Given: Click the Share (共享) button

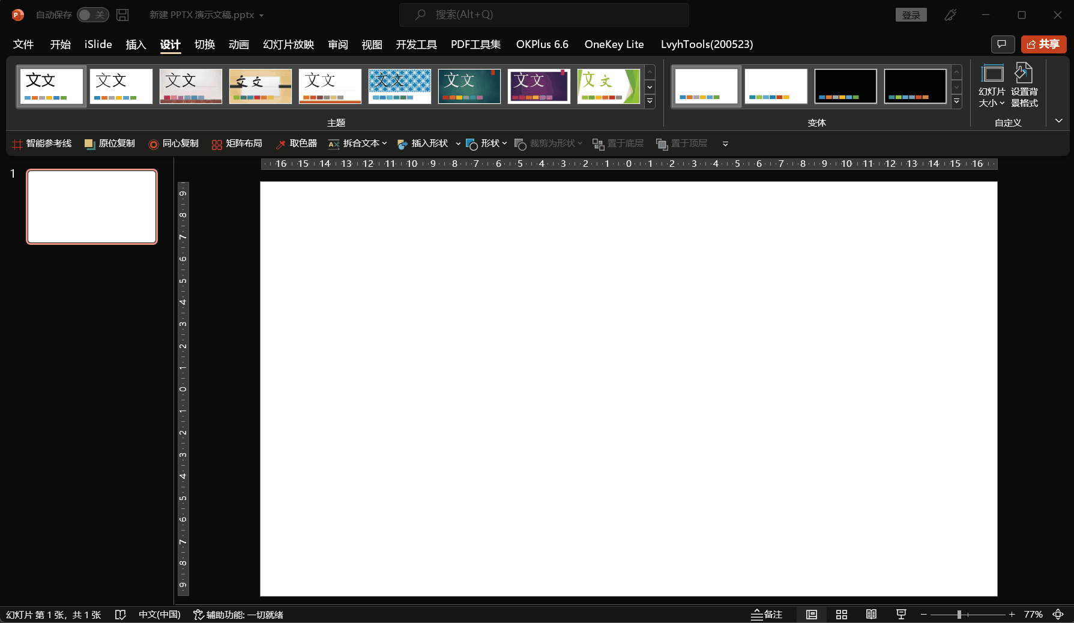Looking at the screenshot, I should (x=1043, y=44).
